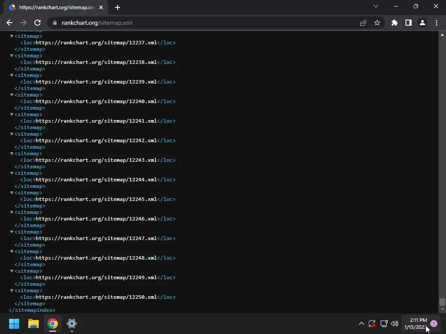This screenshot has height=334, width=446.
Task: Collapse the sitemap node for 12242.xml
Action: tap(12, 134)
